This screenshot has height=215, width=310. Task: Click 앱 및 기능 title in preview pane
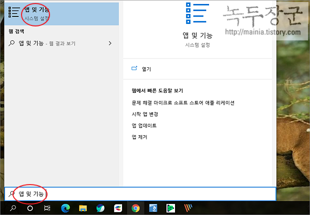click(197, 35)
